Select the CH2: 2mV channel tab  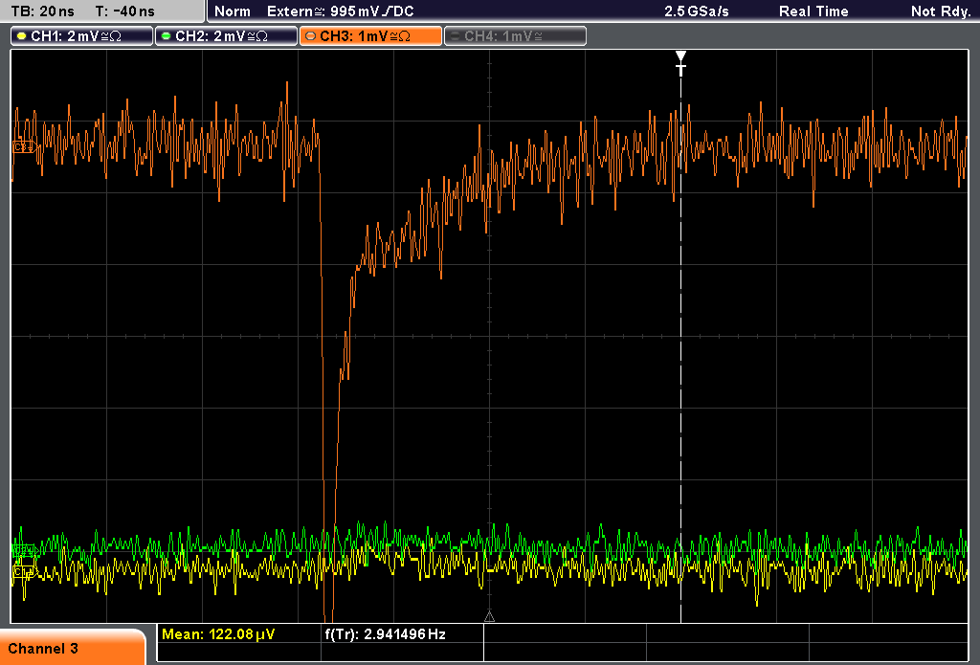coord(226,36)
